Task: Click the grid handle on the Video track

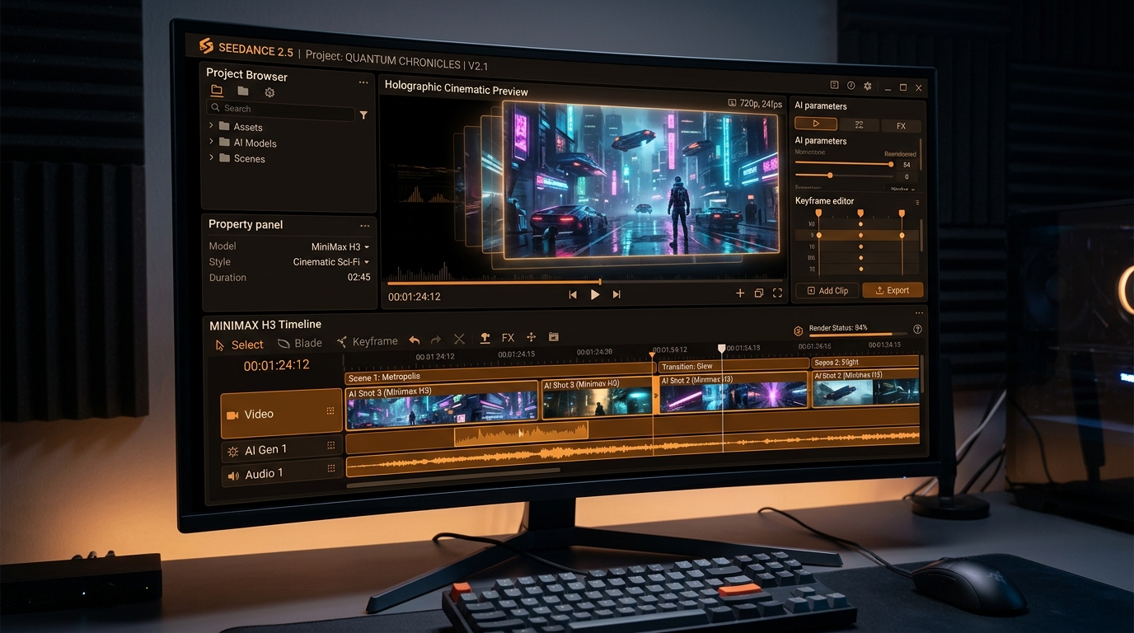Action: 330,410
